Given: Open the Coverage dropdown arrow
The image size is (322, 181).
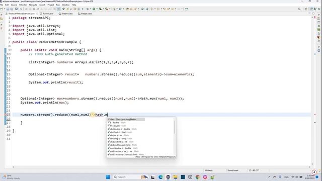Looking at the screenshot, I should (x=103, y=9).
